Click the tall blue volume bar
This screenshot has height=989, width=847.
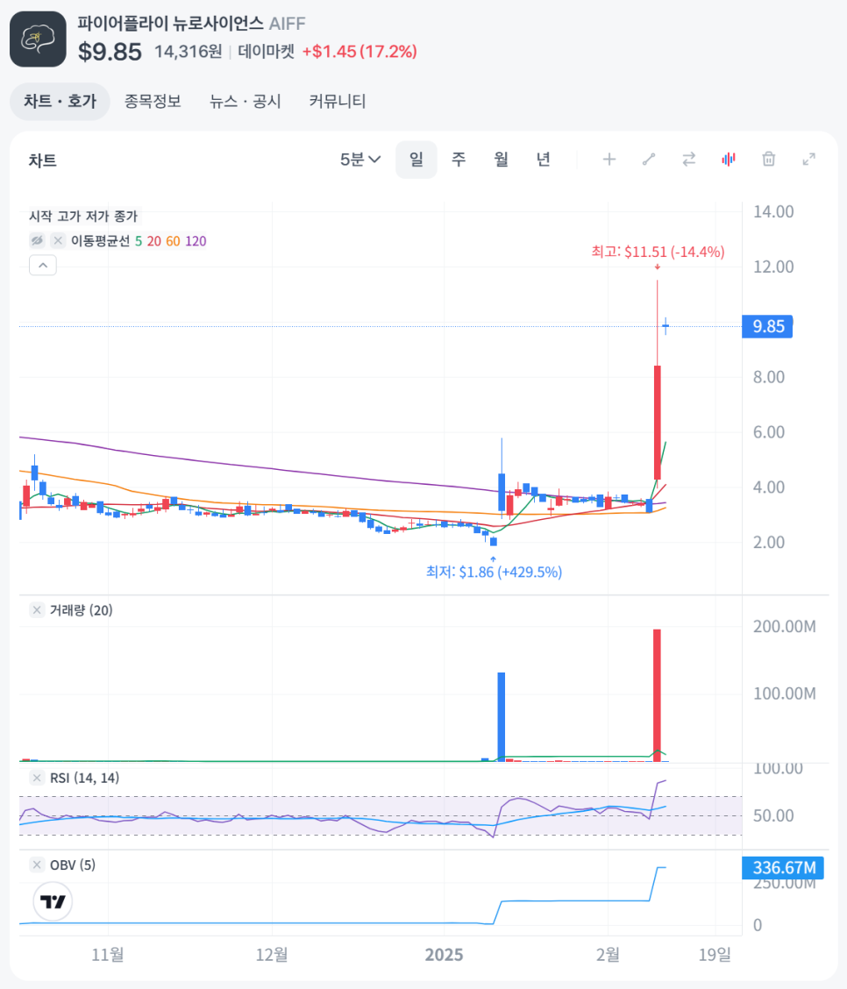coord(502,717)
